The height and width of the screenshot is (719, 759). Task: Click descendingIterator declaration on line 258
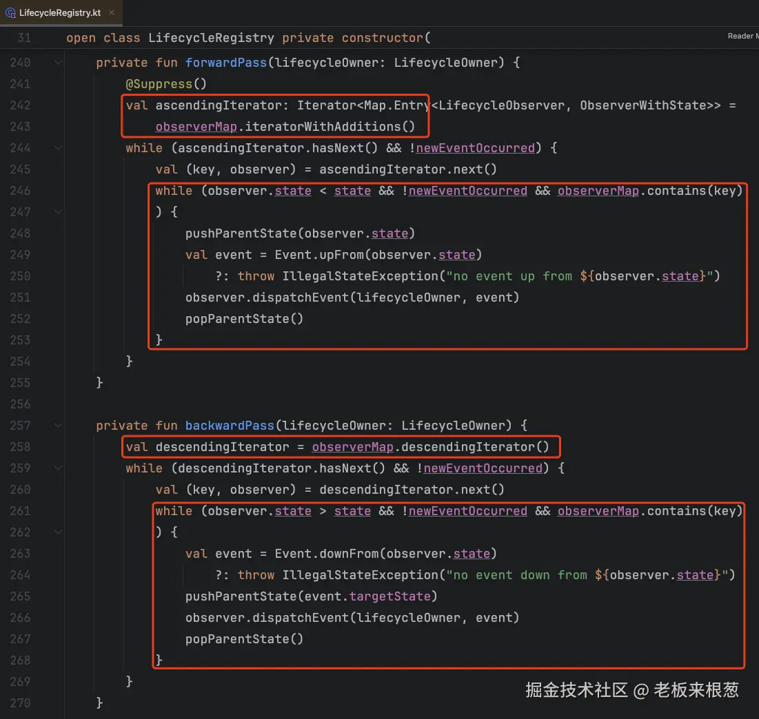[x=222, y=447]
